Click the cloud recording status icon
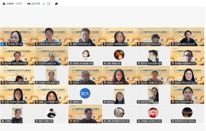The image size is (206, 131). 57,4
